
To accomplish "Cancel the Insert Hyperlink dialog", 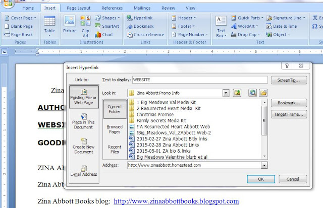I will [x=293, y=179].
